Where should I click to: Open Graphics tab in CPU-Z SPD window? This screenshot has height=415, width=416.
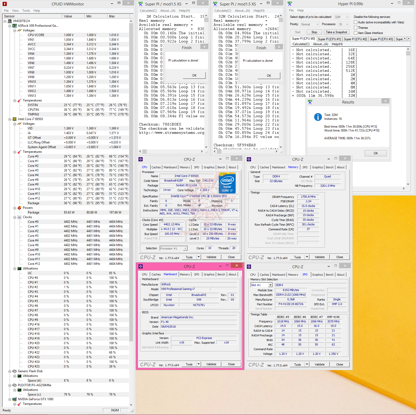[x=317, y=275]
